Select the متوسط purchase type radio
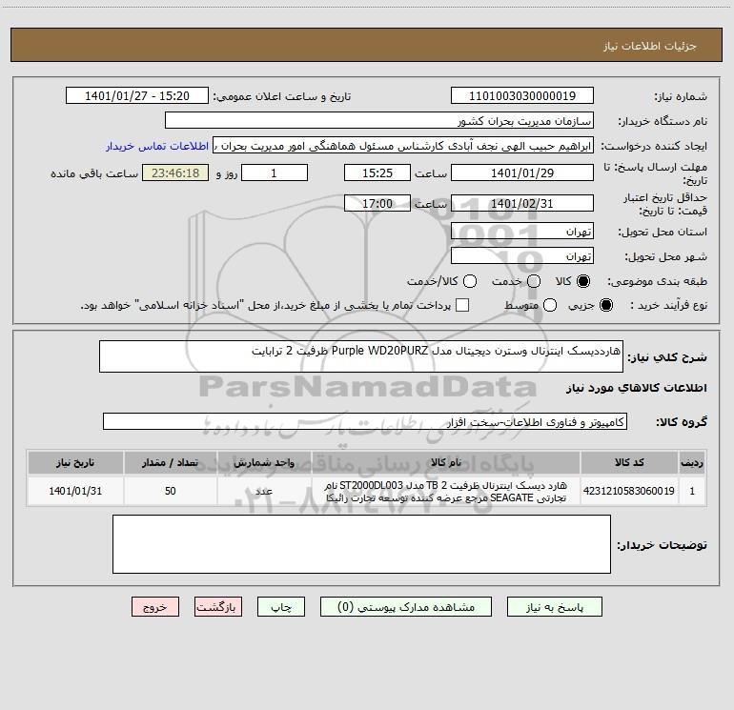Image resolution: width=734 pixels, height=710 pixels. 550,305
